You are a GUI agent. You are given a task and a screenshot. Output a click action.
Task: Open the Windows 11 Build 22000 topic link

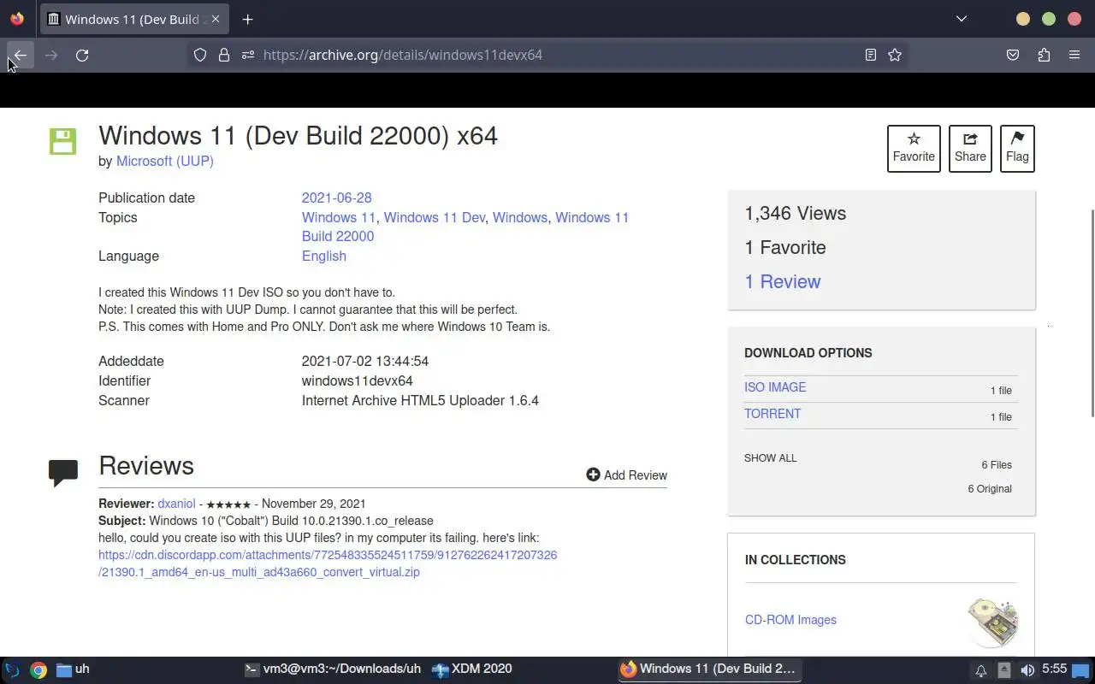coord(465,227)
